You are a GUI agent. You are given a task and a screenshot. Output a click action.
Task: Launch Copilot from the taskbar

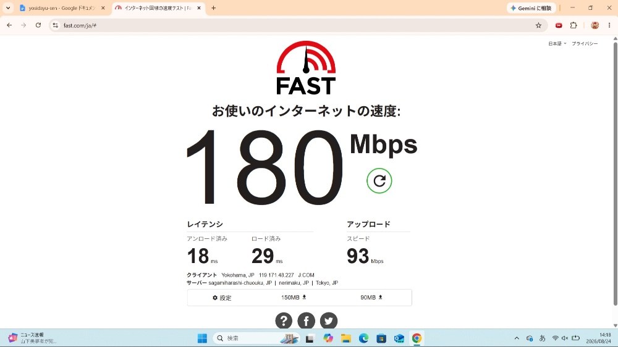point(328,338)
